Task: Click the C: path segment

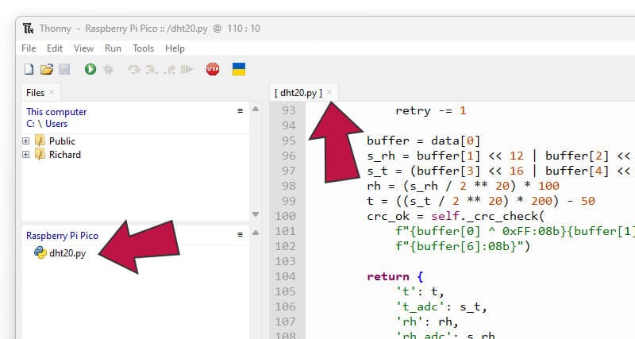Action: pos(30,124)
